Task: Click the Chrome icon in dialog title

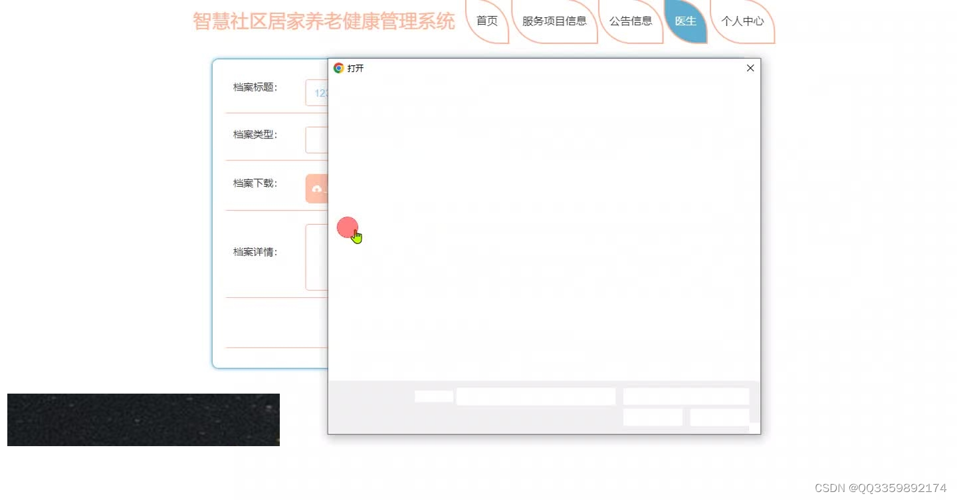Action: coord(338,68)
